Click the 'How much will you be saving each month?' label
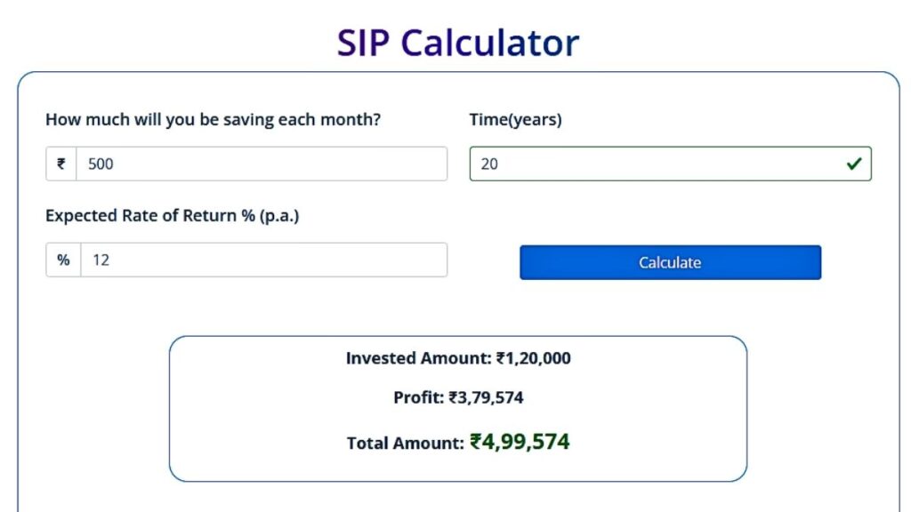This screenshot has width=911, height=512. (214, 118)
